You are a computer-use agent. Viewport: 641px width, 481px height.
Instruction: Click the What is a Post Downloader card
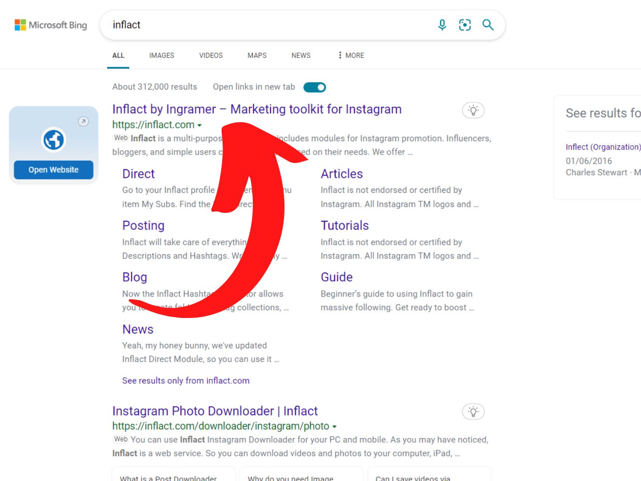click(174, 474)
